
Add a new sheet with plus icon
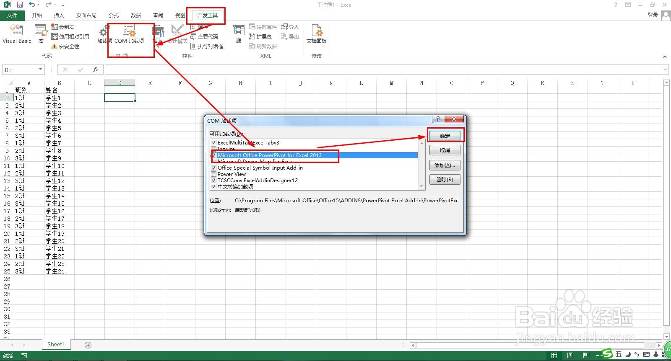coord(88,345)
